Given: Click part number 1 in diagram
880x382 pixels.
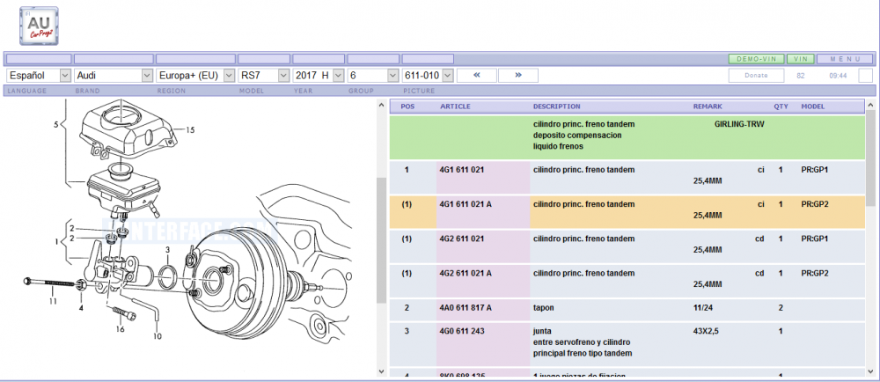Looking at the screenshot, I should 56,242.
